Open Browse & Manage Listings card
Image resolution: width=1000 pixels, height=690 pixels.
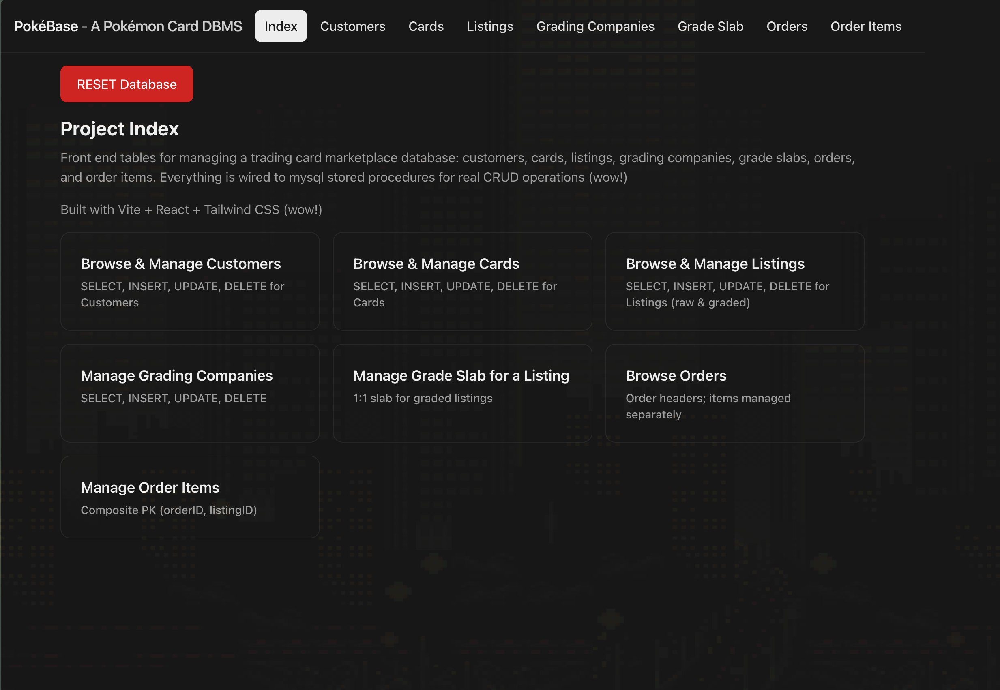[x=734, y=281]
